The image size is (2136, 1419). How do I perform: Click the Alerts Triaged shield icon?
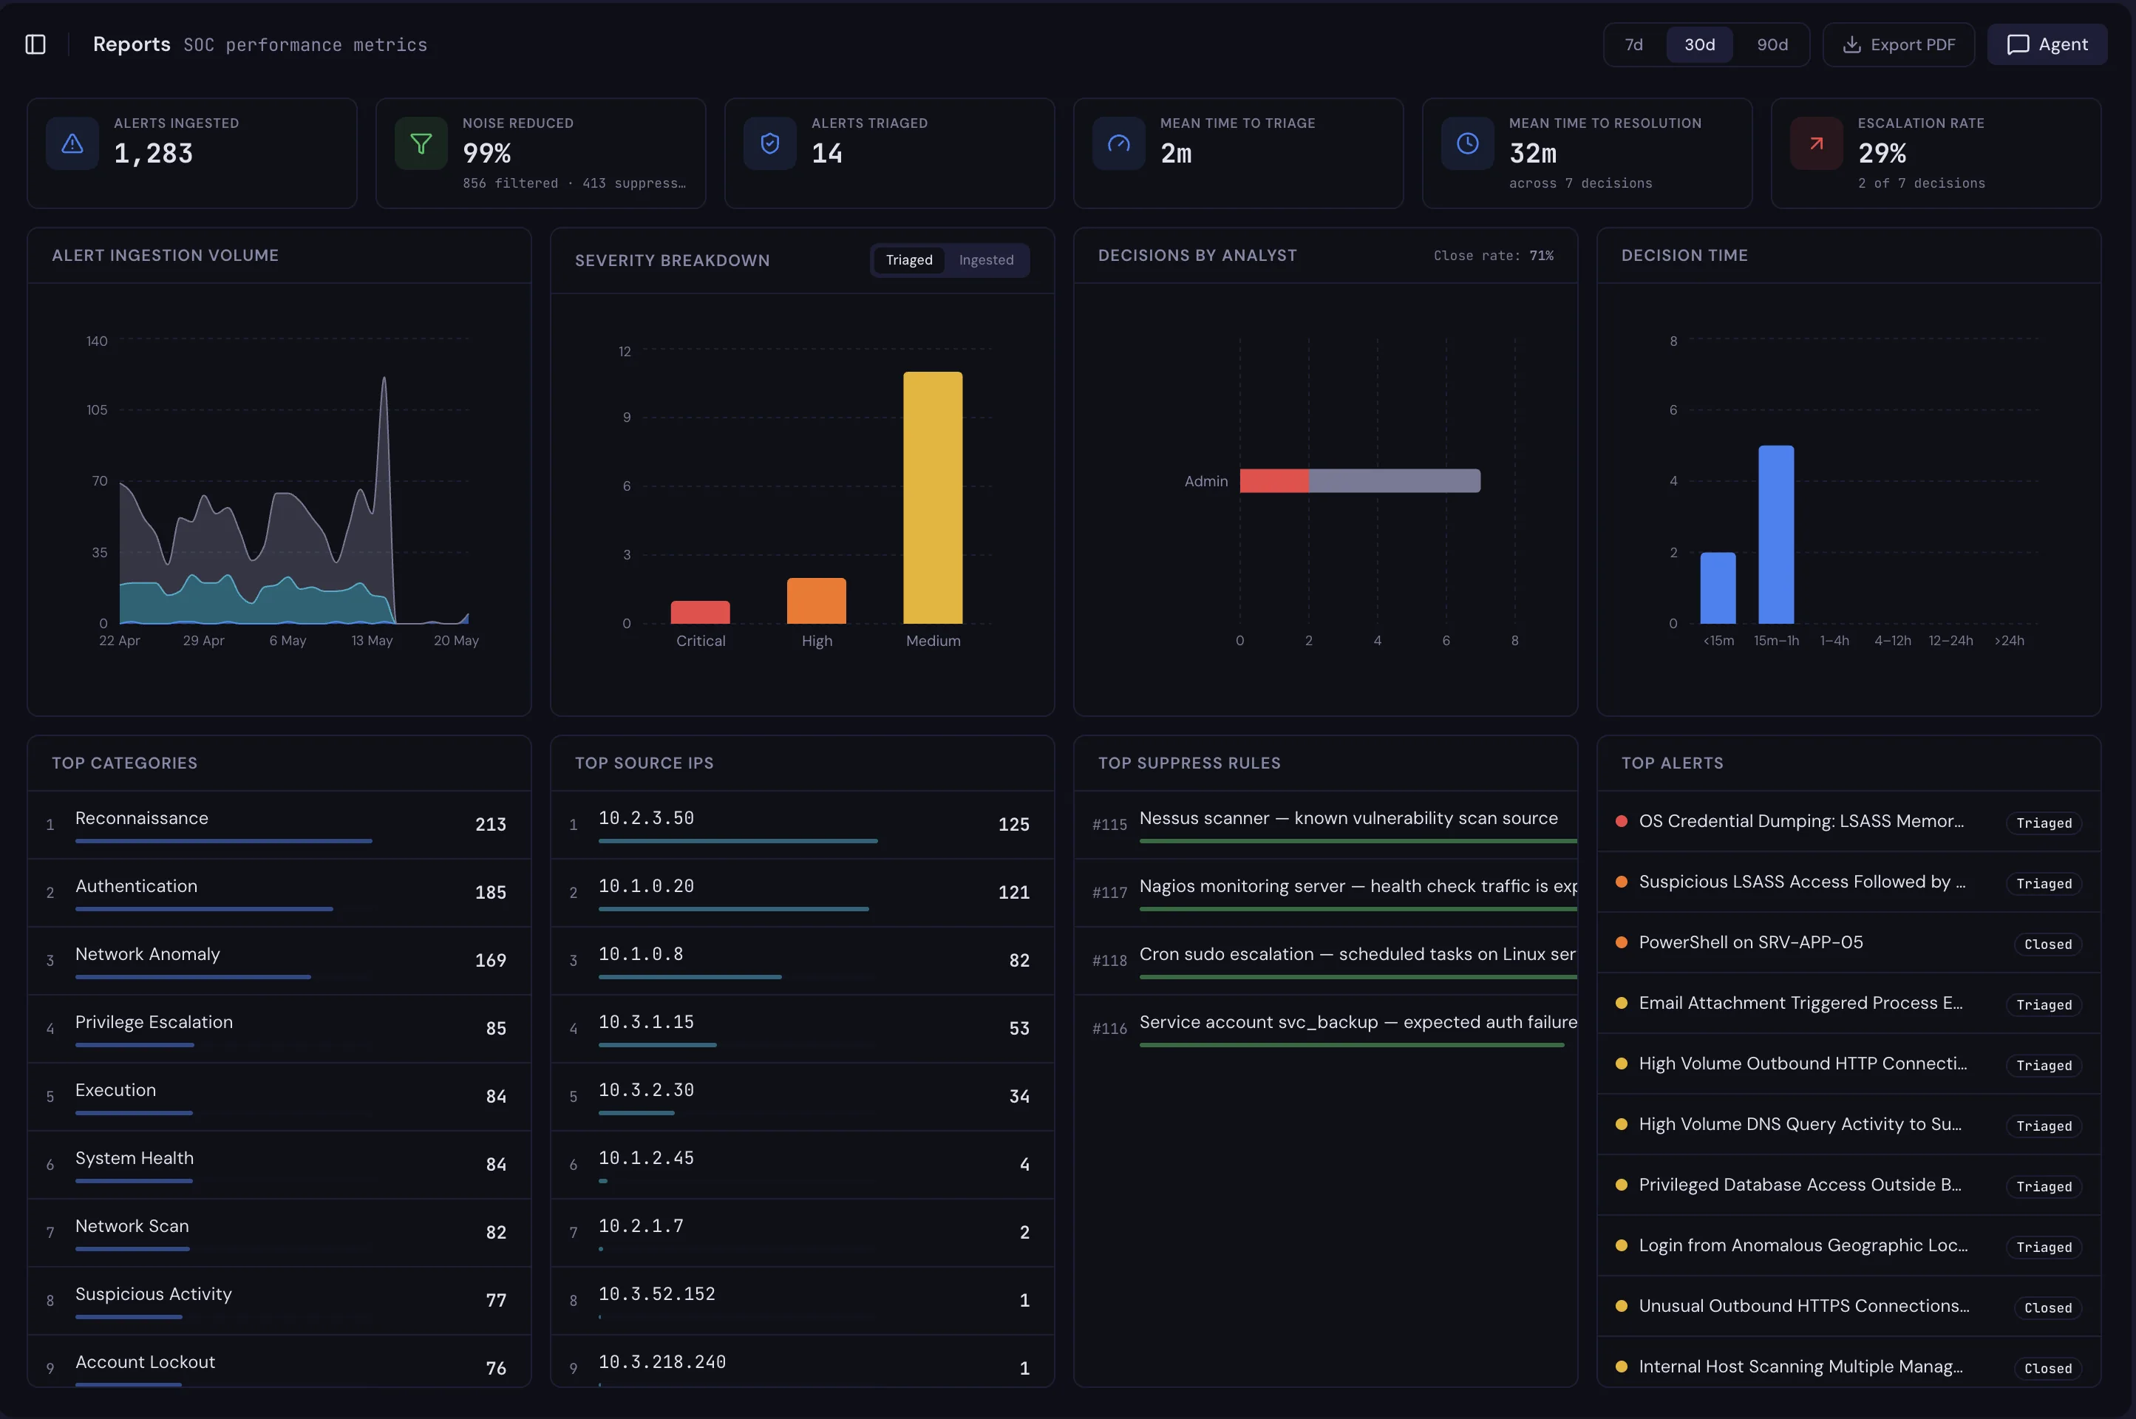[x=770, y=143]
